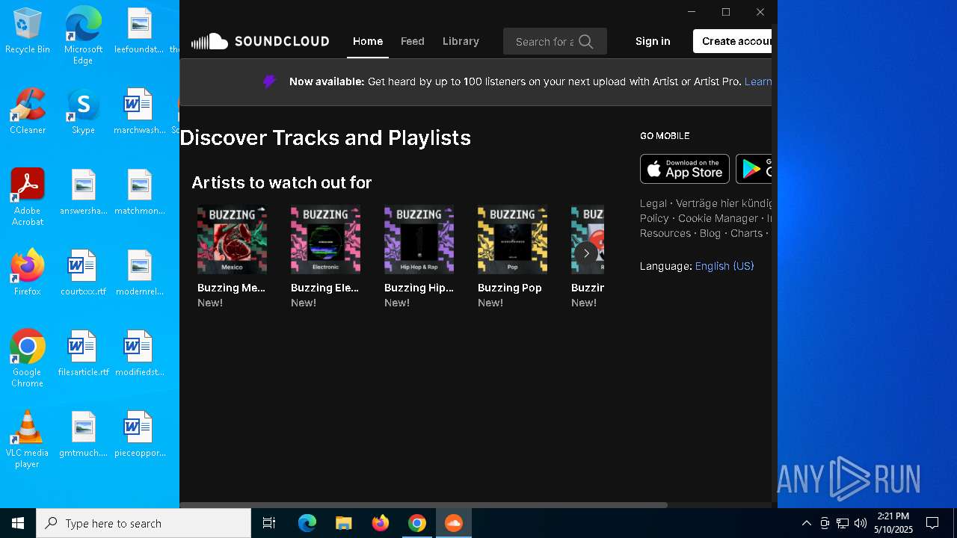Open the matchmon... image file icon
957x538 pixels.
pyautogui.click(x=139, y=192)
